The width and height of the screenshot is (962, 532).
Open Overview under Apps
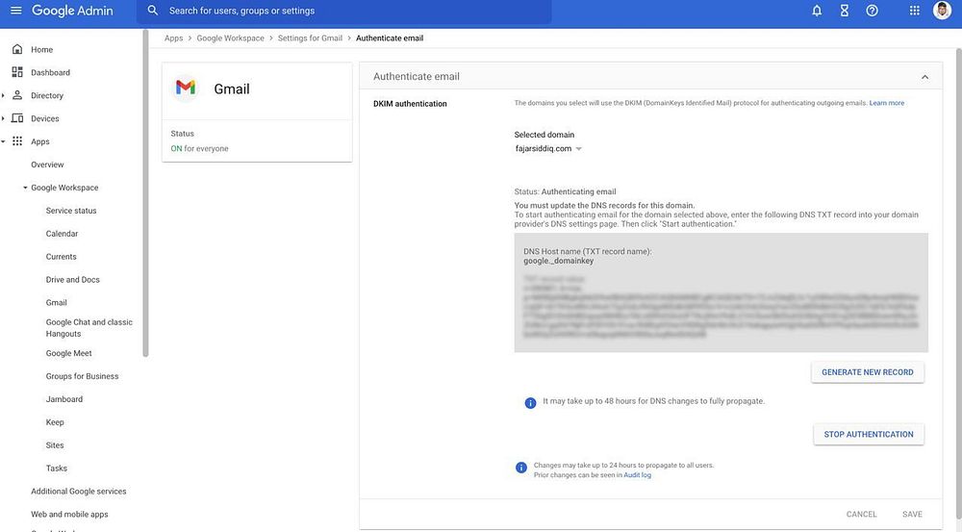(x=47, y=165)
